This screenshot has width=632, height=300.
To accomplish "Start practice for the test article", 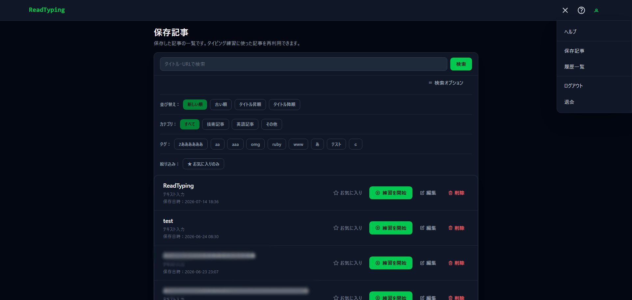I will 391,228.
